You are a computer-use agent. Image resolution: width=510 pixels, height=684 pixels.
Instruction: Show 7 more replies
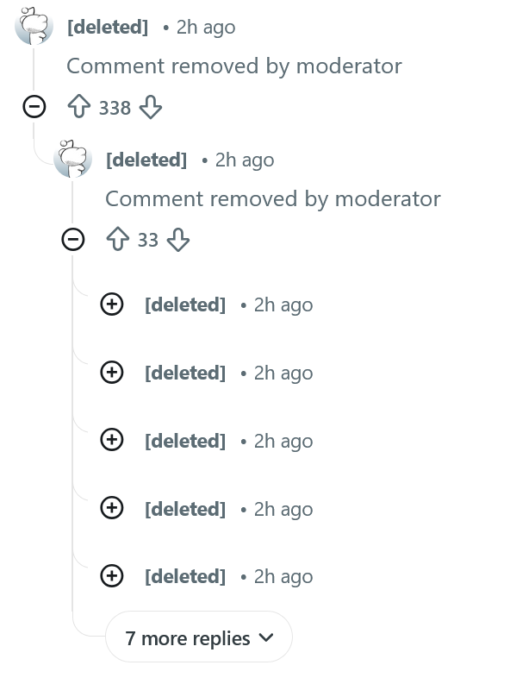click(199, 637)
